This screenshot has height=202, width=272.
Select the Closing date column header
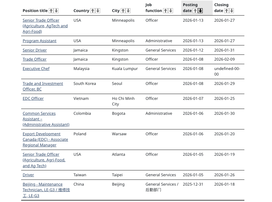point(221,8)
